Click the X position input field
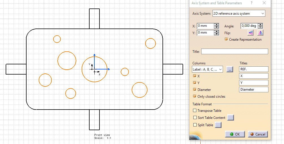 click(205, 26)
